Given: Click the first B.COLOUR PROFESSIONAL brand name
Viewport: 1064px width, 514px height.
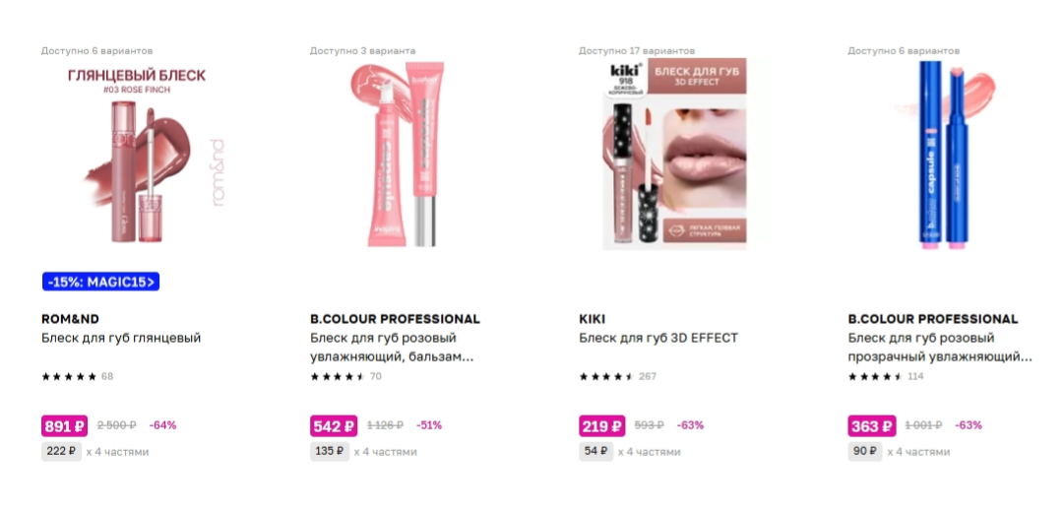Looking at the screenshot, I should point(395,319).
